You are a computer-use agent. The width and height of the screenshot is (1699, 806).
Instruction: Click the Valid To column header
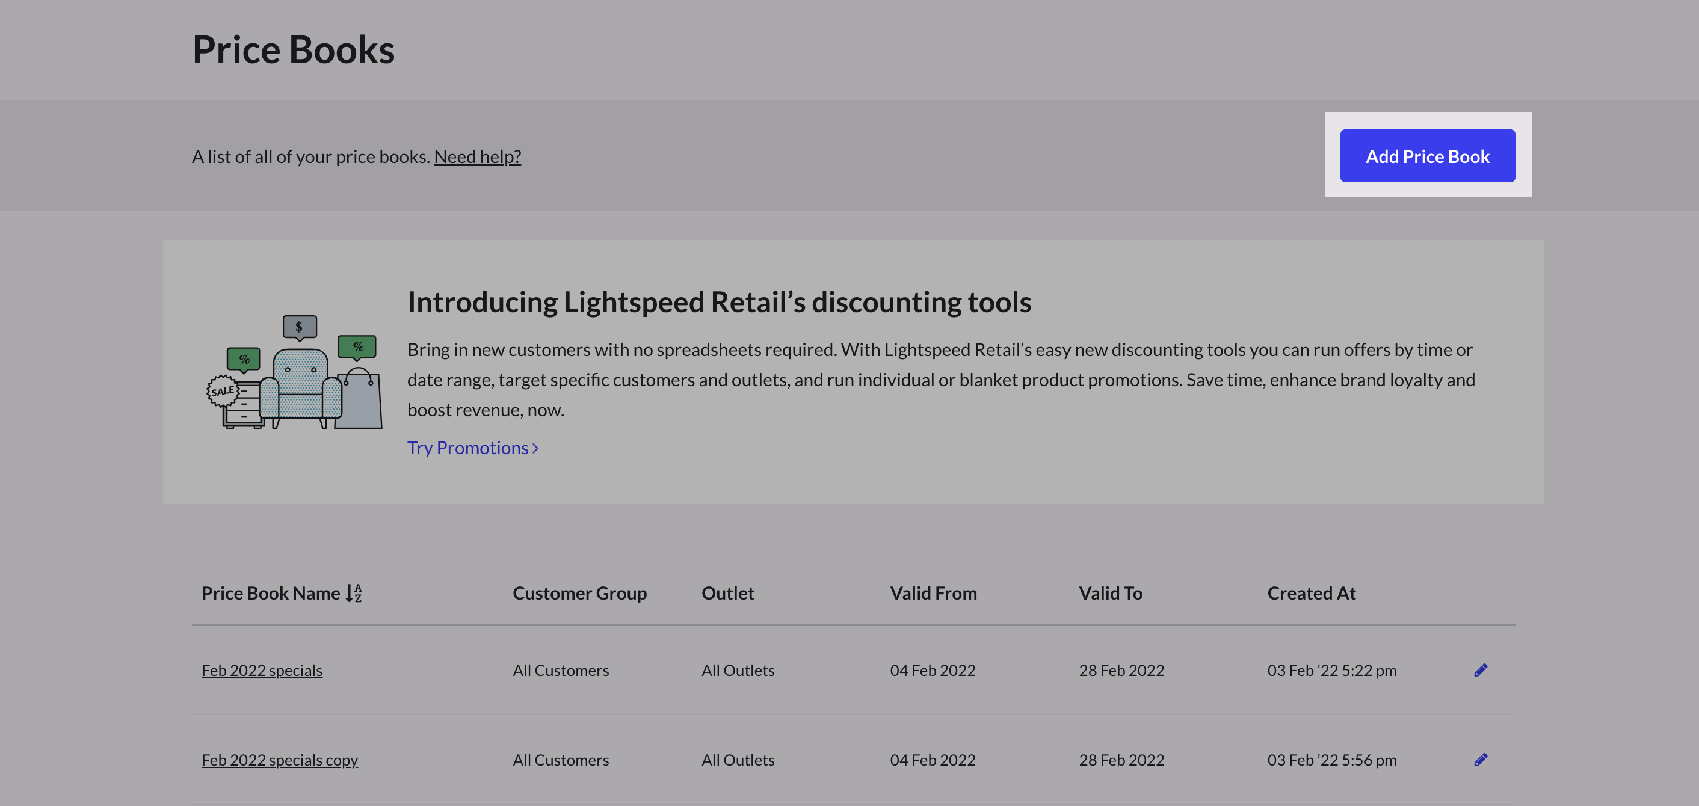1110,593
